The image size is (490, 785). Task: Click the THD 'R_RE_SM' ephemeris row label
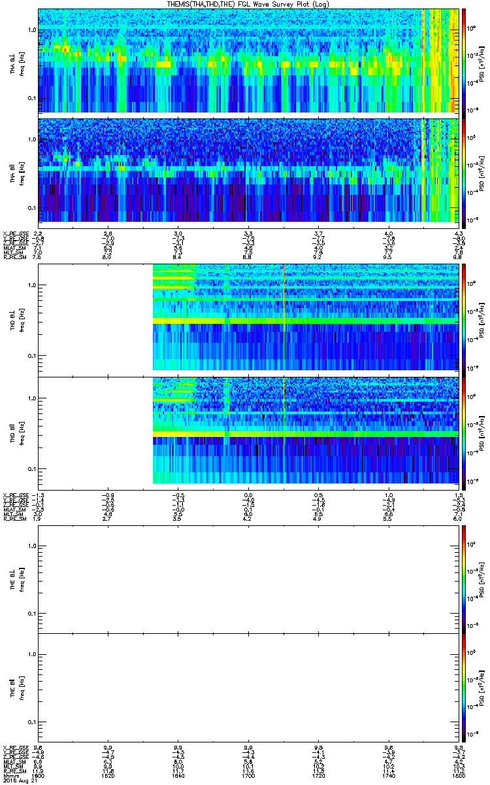(x=14, y=519)
